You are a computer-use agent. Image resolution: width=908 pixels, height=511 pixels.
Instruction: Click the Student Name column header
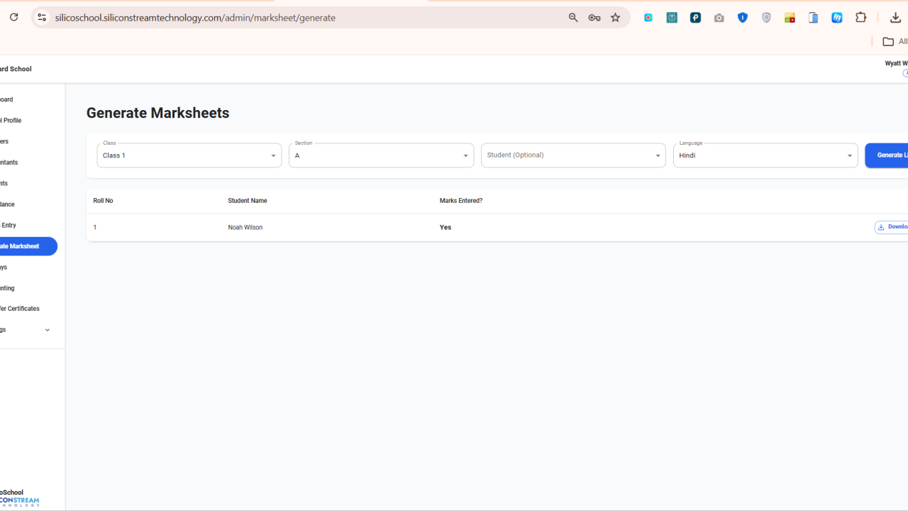[248, 201]
